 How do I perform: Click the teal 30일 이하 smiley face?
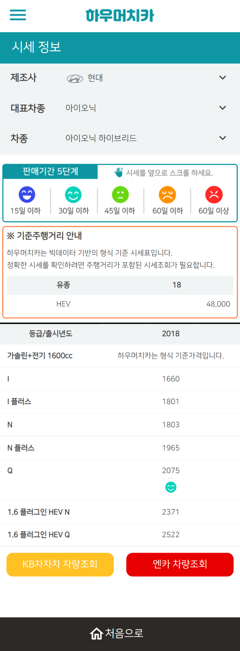(73, 194)
